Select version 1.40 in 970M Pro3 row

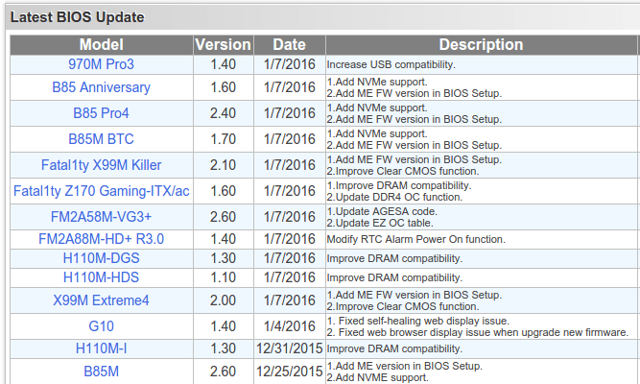tap(223, 64)
